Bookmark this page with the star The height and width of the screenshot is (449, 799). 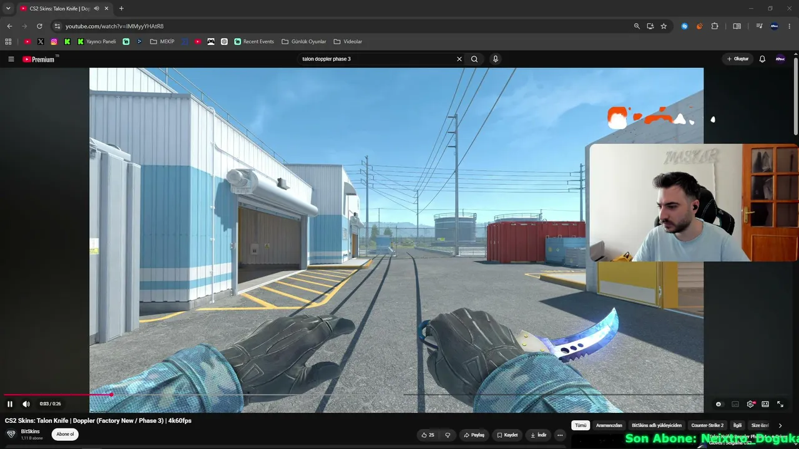coord(664,26)
